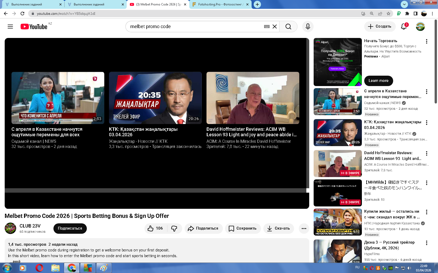
Task: Dislike the video with thumbs down
Action: [174, 228]
